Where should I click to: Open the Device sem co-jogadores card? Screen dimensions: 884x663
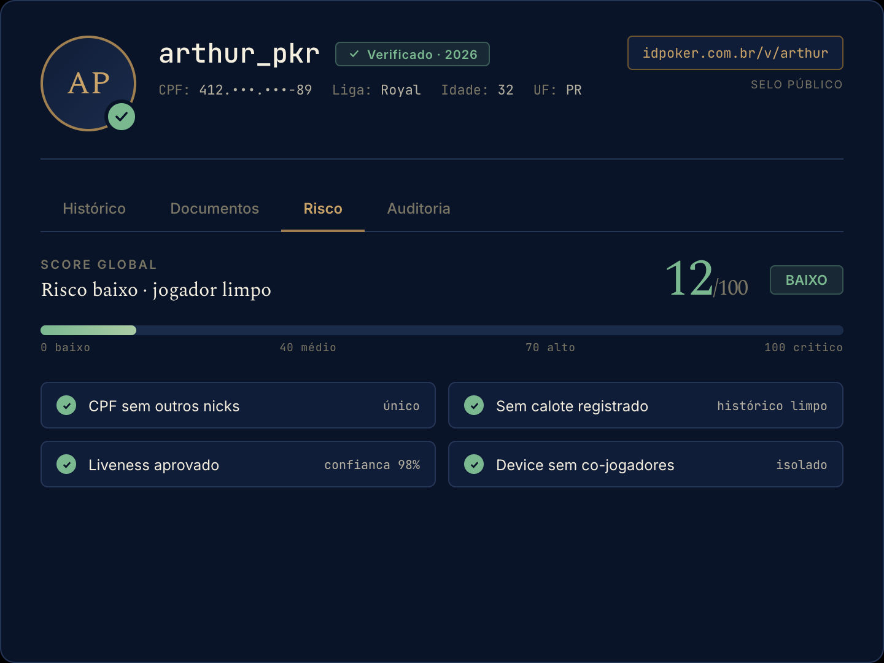[646, 464]
